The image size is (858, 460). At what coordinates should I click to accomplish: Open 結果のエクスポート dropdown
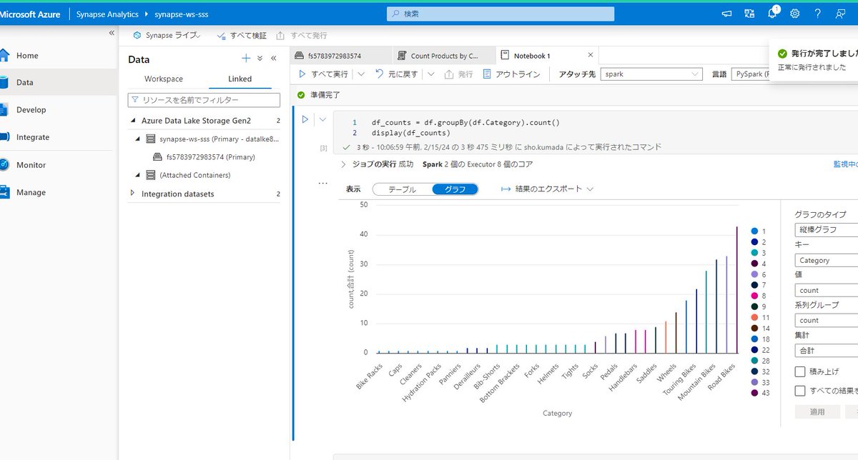tap(547, 189)
